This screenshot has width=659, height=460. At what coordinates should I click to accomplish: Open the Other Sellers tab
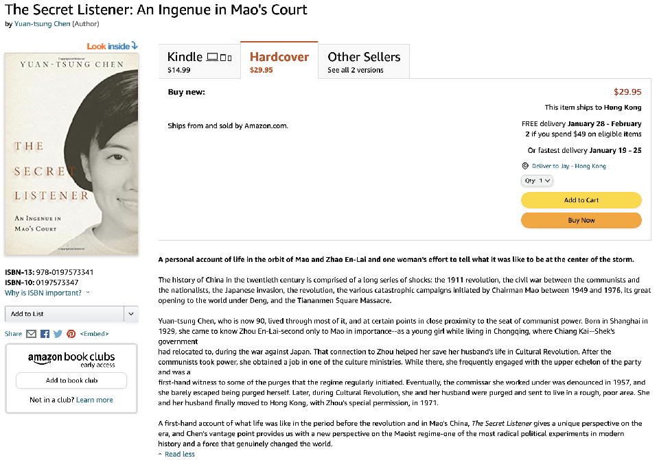click(x=364, y=61)
